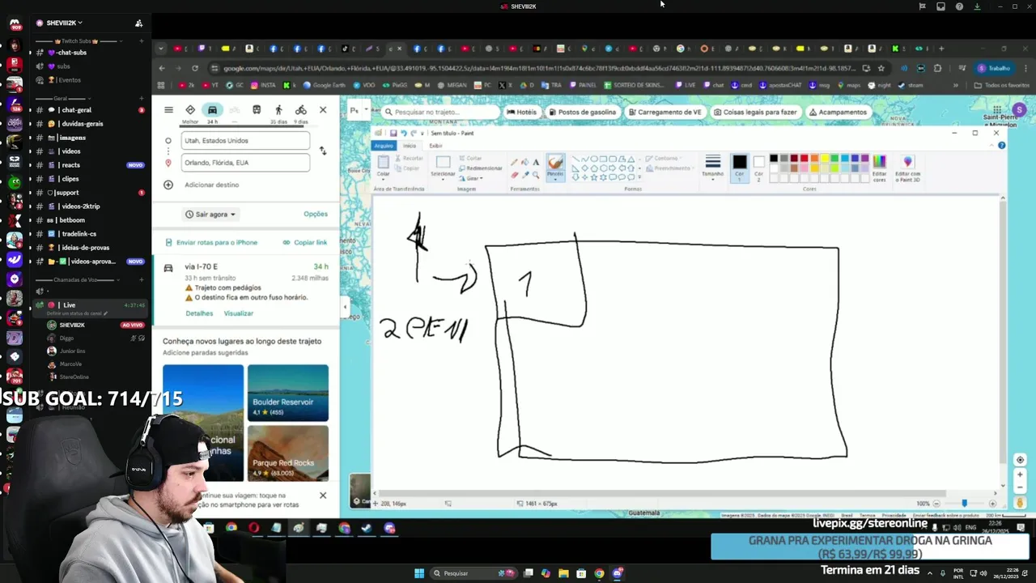Reload the browser page
Image resolution: width=1036 pixels, height=583 pixels.
195,68
